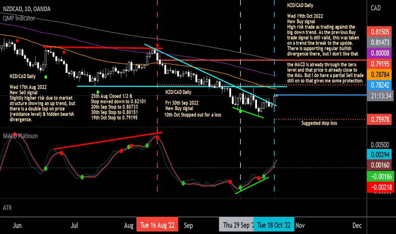The image size is (396, 234).
Task: Click the Jul label on time axis
Action: [x=74, y=225]
